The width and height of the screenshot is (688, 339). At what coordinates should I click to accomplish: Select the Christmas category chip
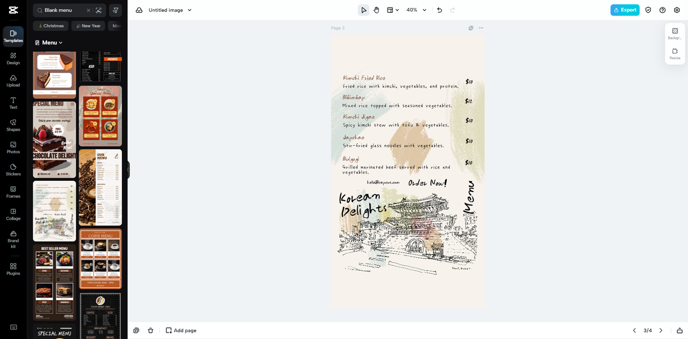coord(51,26)
